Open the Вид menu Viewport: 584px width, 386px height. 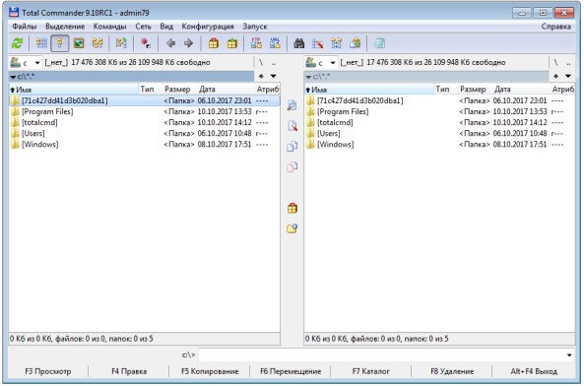(166, 27)
